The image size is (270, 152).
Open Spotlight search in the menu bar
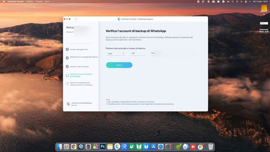[232, 2]
